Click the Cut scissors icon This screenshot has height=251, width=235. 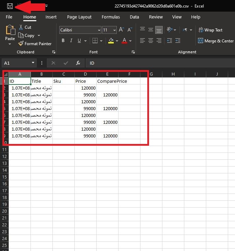(x=21, y=27)
